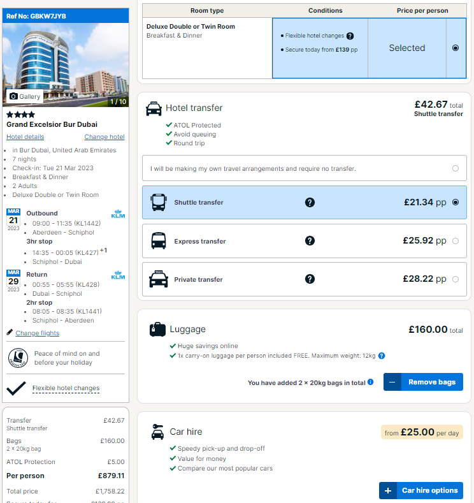Select the no transfer required radio option

click(x=455, y=168)
